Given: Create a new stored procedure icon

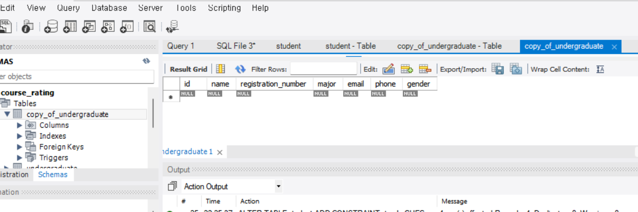Looking at the screenshot, I should pyautogui.click(x=108, y=27).
